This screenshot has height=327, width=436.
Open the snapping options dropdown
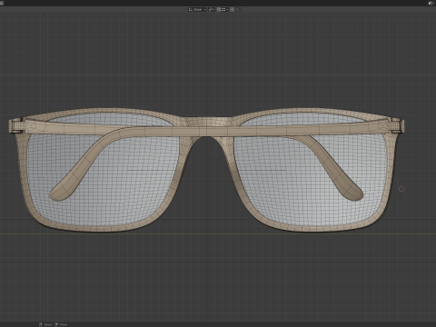(x=224, y=9)
